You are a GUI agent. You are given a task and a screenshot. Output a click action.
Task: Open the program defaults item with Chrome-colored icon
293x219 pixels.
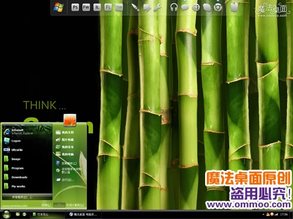tap(69, 171)
